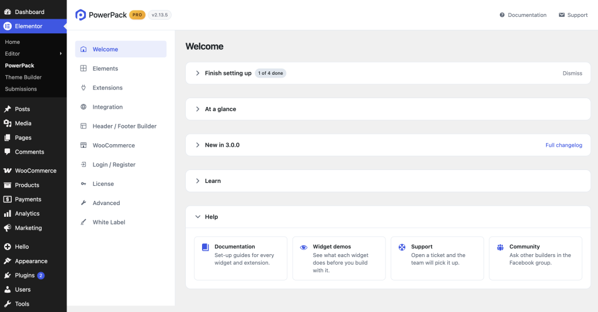Go to Header / Footer Builder tab
Image resolution: width=598 pixels, height=312 pixels.
tap(120, 126)
